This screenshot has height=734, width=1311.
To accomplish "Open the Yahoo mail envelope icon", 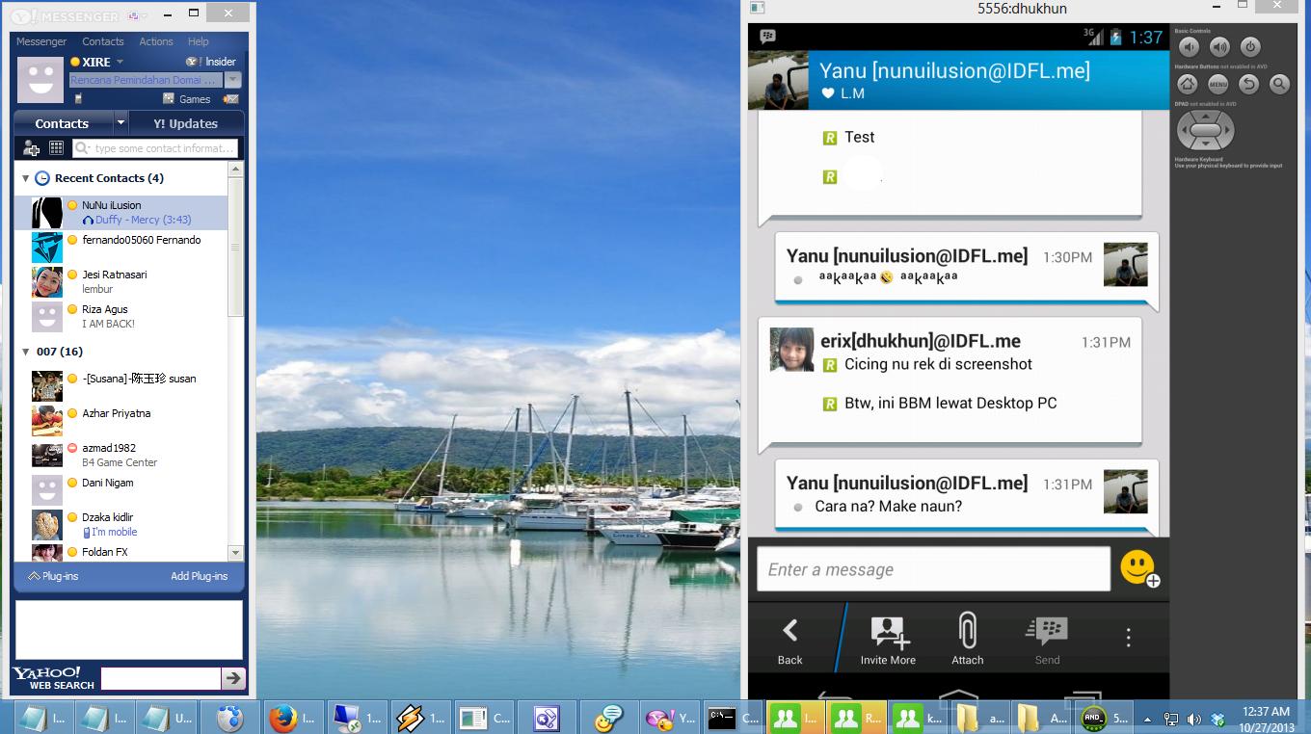I will (x=231, y=98).
